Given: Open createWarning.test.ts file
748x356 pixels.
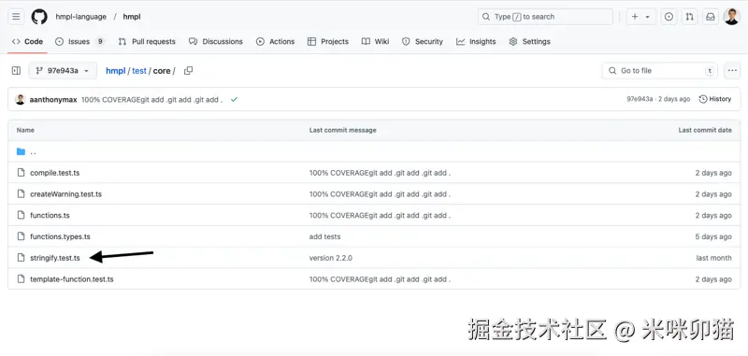Looking at the screenshot, I should [65, 194].
